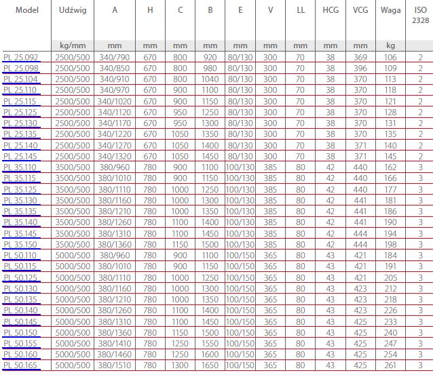Screen dimensions: 433x375
Task: Open the PL 35.150 model link
Action: 20,245
